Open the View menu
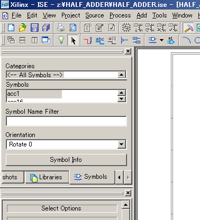The image size is (200, 220). click(x=49, y=15)
